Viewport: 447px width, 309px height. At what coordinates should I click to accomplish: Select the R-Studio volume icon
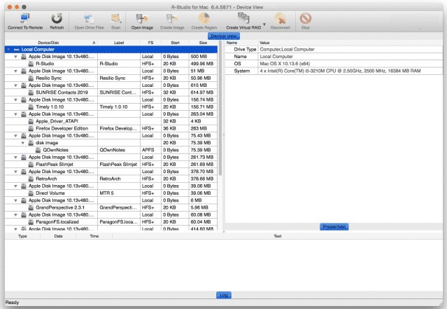[31, 64]
